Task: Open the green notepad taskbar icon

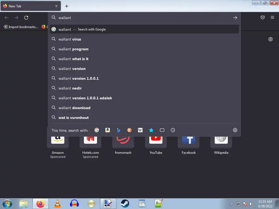Action: pyautogui.click(x=159, y=204)
